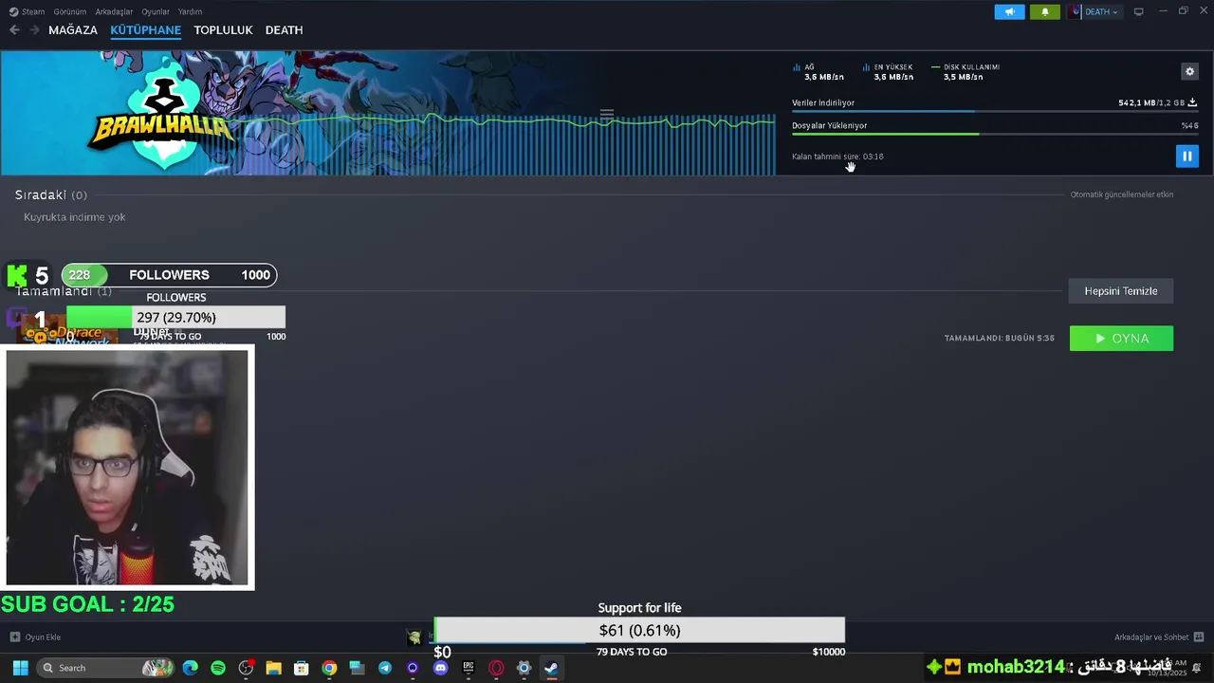Open Google Chrome from taskbar
Screen dimensions: 1214x683
coord(329,668)
